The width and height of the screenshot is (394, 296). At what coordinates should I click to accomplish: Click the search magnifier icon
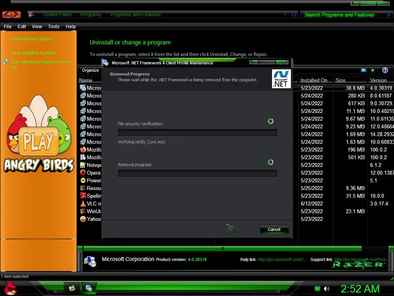click(x=389, y=15)
